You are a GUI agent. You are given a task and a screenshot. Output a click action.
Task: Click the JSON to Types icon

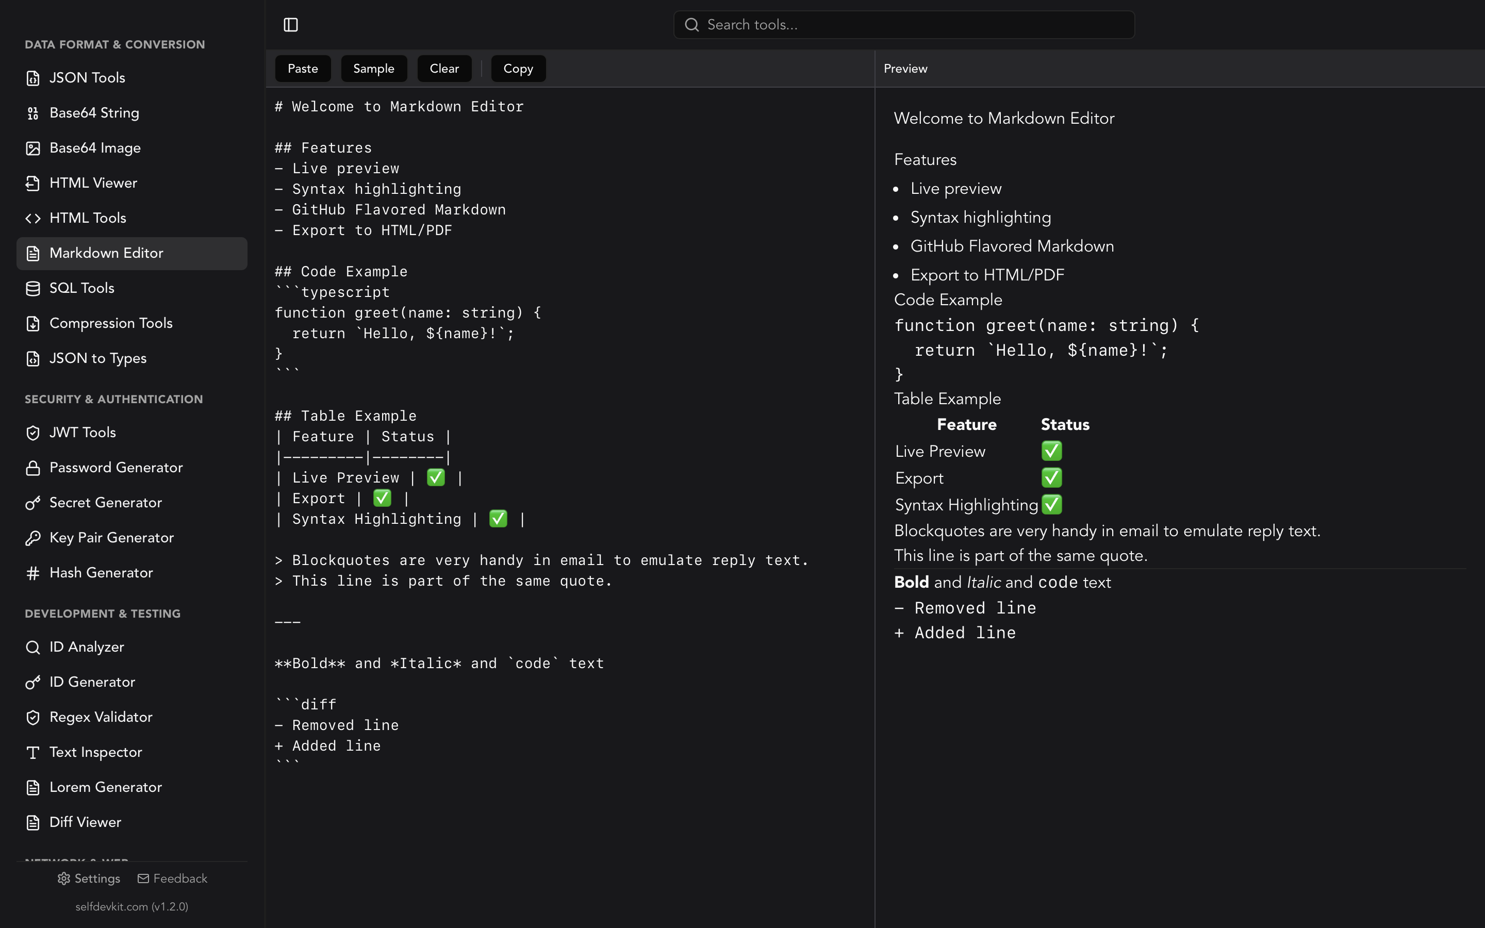pyautogui.click(x=33, y=358)
